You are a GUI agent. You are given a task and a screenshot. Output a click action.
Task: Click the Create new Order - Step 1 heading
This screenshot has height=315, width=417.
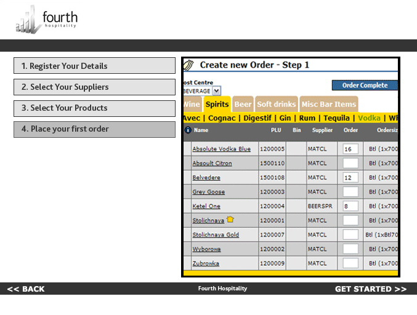click(x=254, y=65)
